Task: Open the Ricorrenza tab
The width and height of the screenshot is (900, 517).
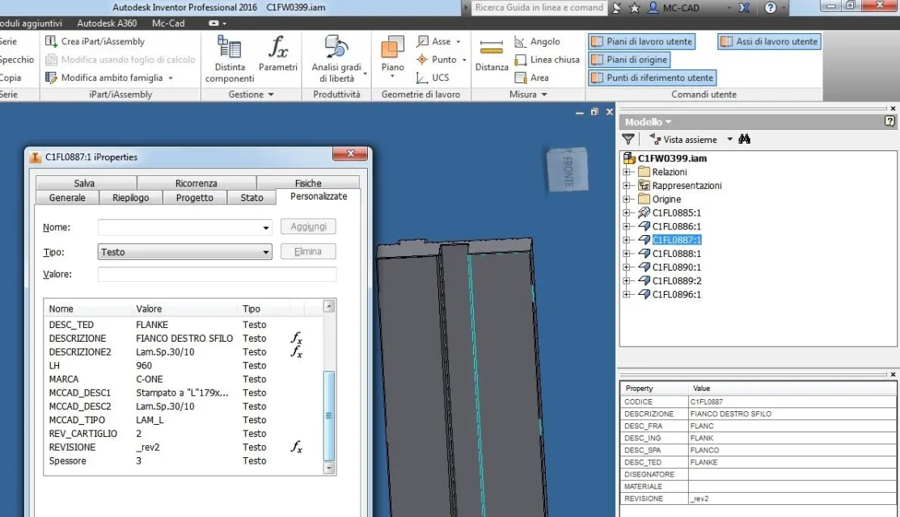Action: (x=196, y=183)
